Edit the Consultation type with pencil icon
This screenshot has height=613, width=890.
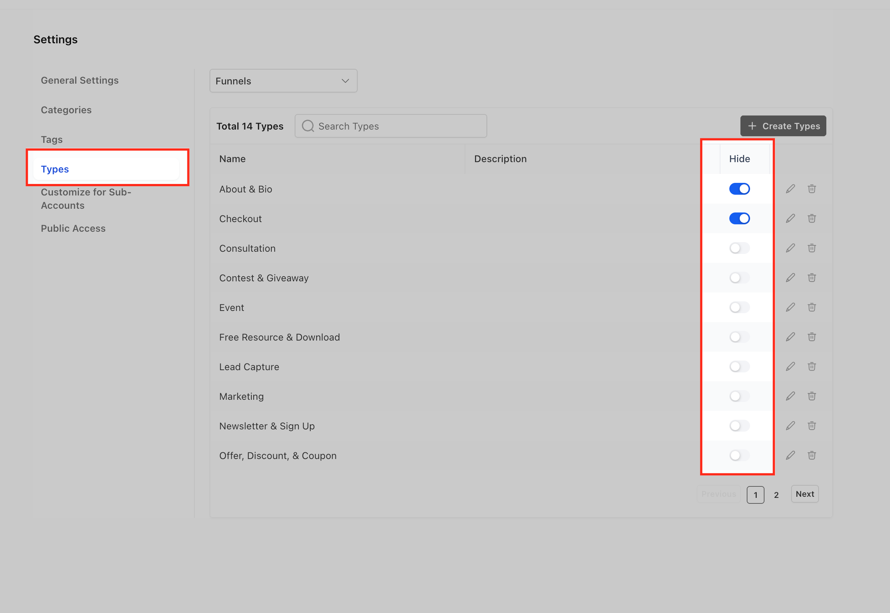click(x=790, y=248)
